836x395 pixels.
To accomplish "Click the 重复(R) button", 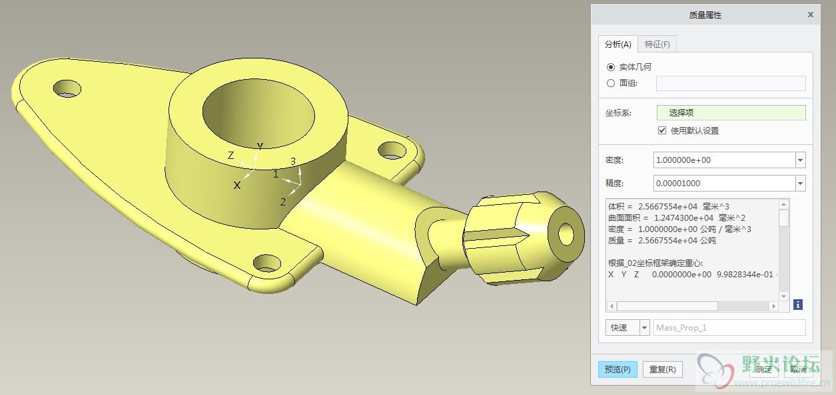I will [662, 369].
